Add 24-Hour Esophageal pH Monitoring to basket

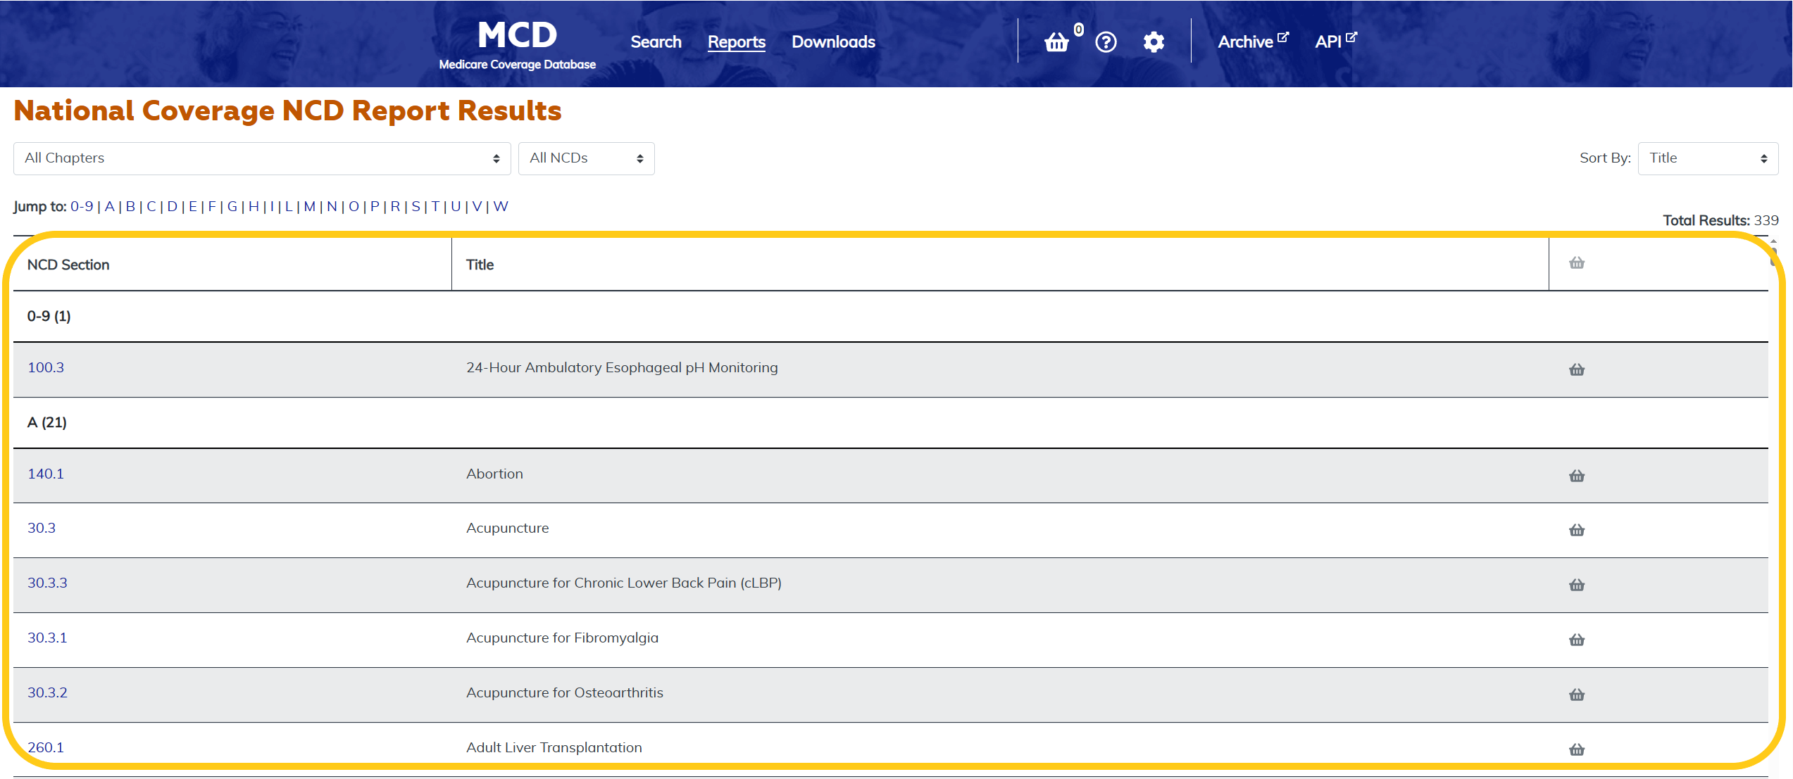(x=1577, y=369)
